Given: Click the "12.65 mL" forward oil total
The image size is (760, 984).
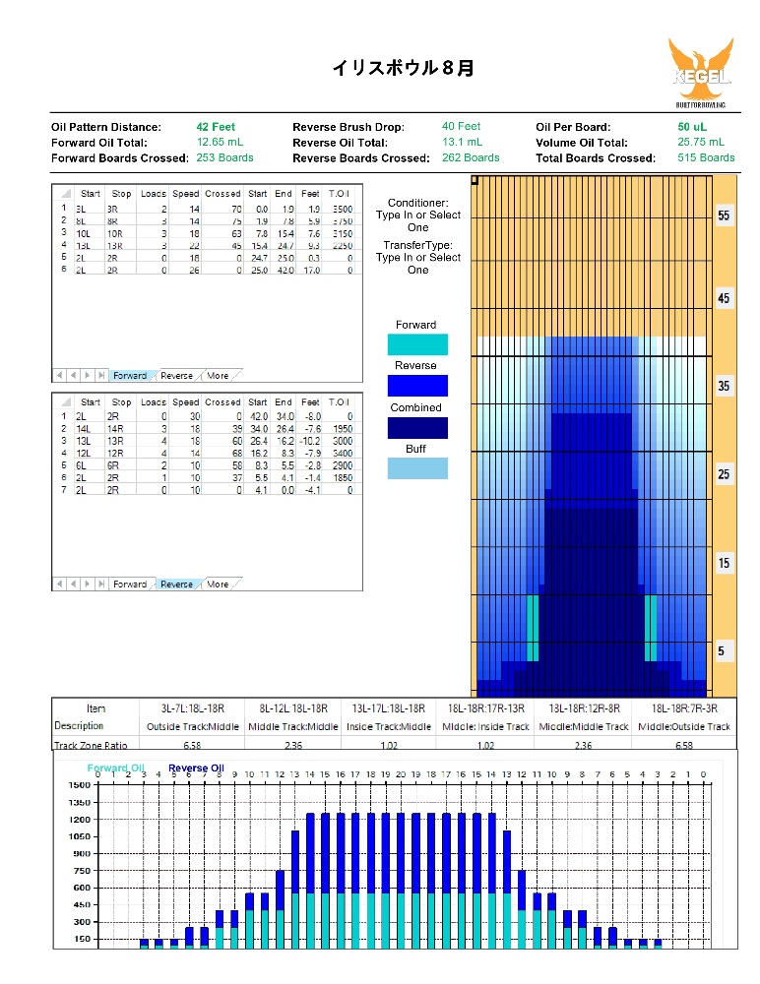Looking at the screenshot, I should pyautogui.click(x=220, y=142).
